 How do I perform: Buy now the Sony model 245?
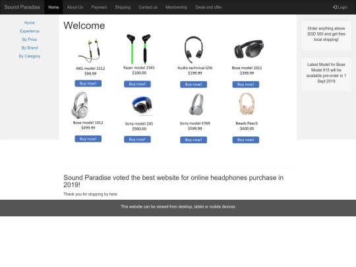[137, 139]
